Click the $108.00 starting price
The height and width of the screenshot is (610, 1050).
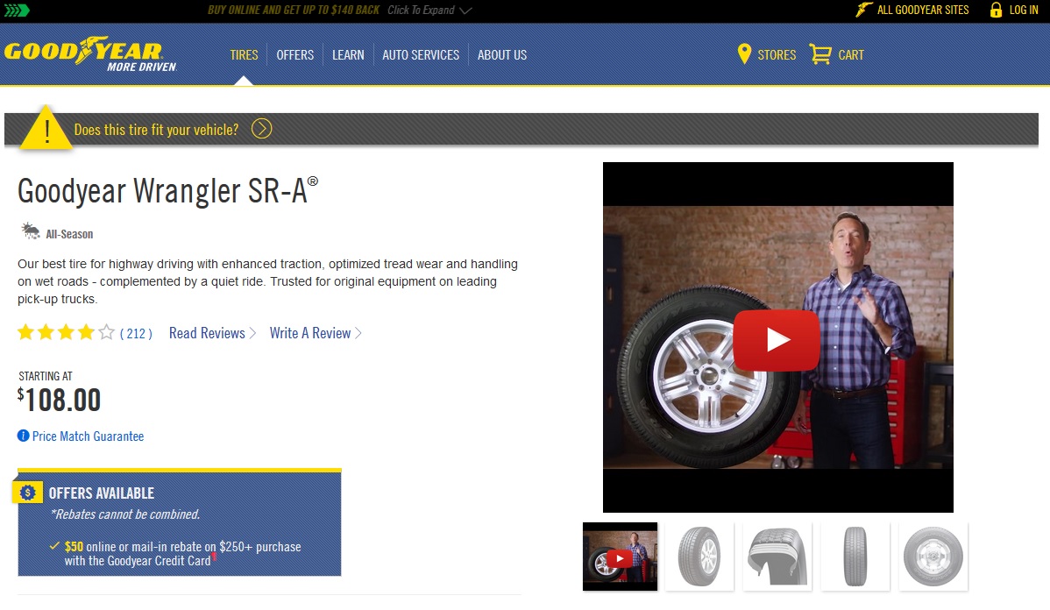(x=59, y=400)
